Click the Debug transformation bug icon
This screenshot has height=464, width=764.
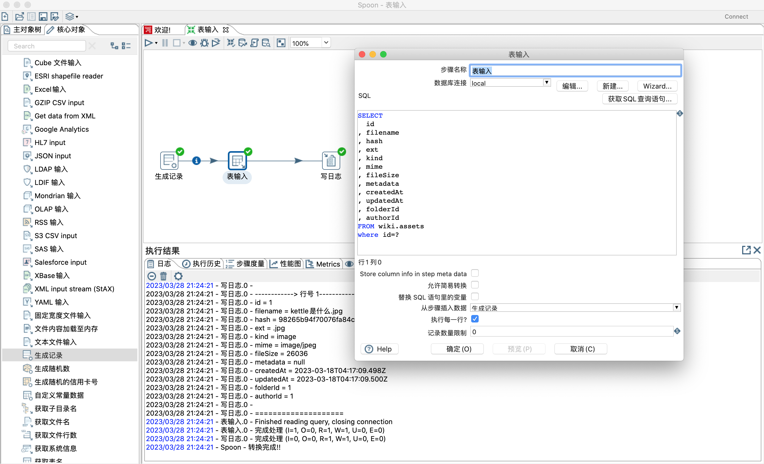click(x=204, y=43)
